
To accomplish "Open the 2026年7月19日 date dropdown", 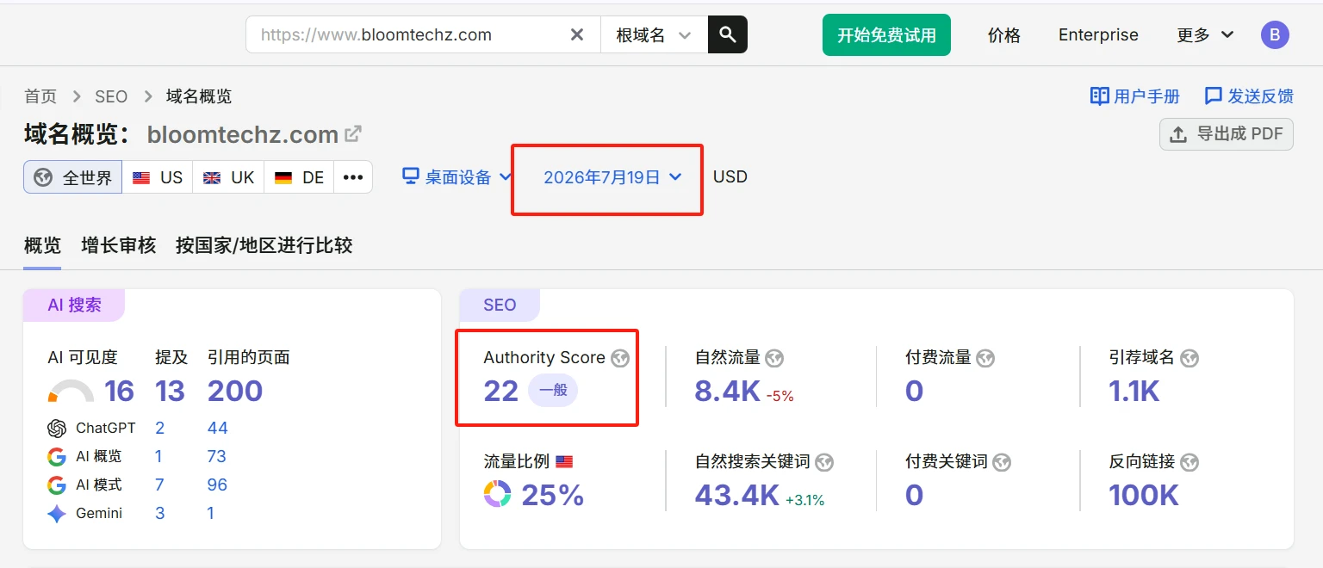I will tap(612, 177).
